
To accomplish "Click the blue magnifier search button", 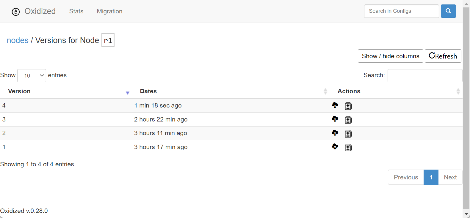I will click(448, 11).
